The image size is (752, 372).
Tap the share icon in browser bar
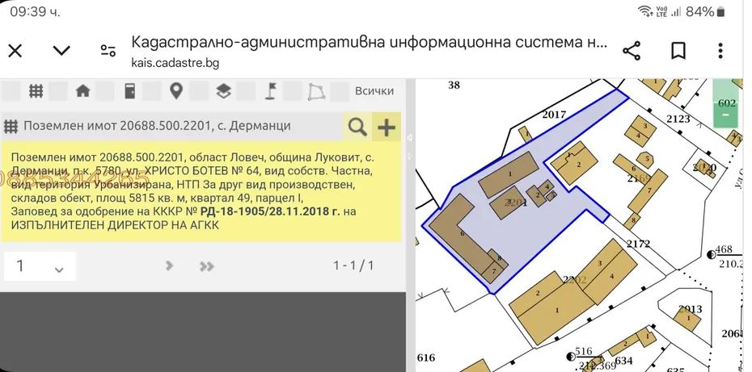[632, 50]
